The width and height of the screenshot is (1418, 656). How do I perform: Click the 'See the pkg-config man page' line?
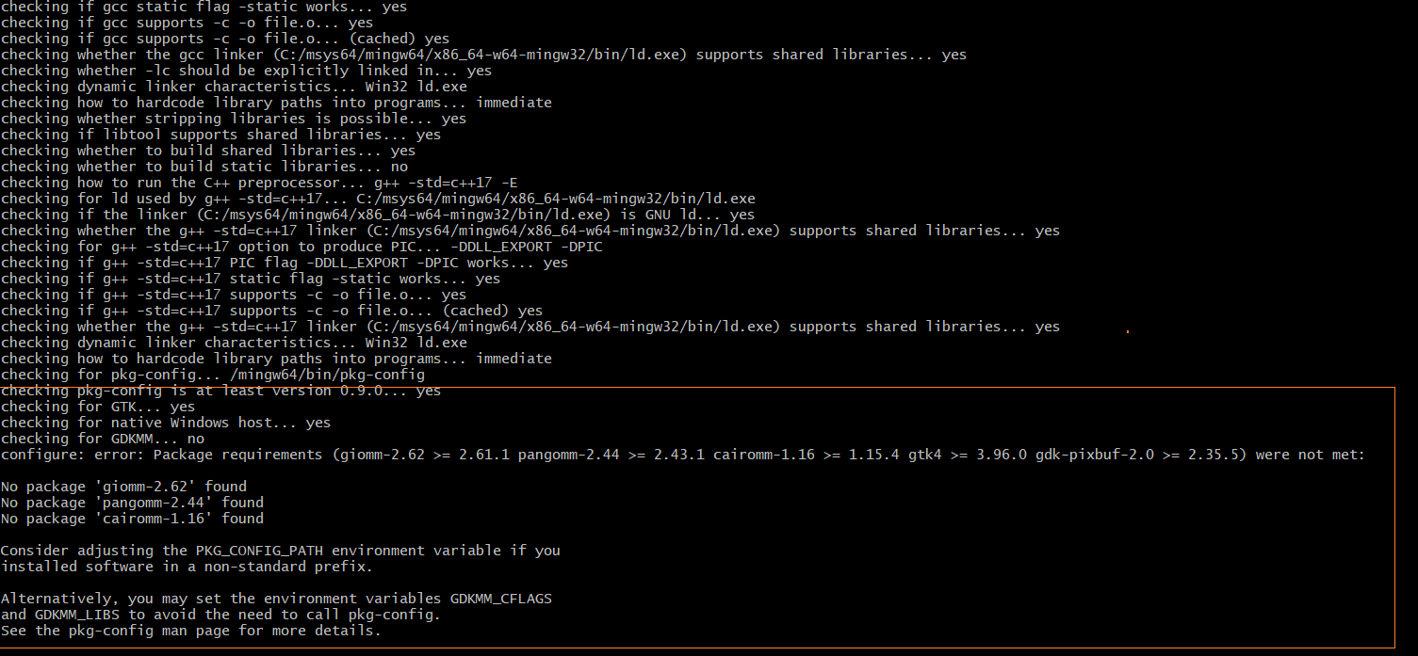pyautogui.click(x=191, y=631)
